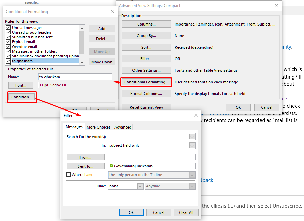Open the 'Anytime' dropdown
Viewport: 304px width, 221px height.
pos(192,186)
